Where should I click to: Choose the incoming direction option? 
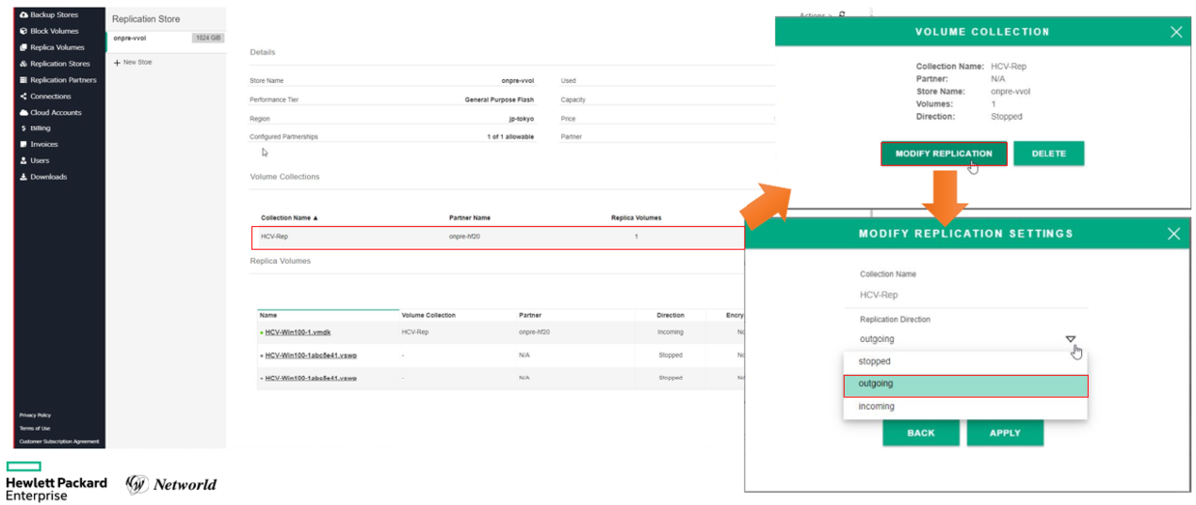click(x=966, y=407)
